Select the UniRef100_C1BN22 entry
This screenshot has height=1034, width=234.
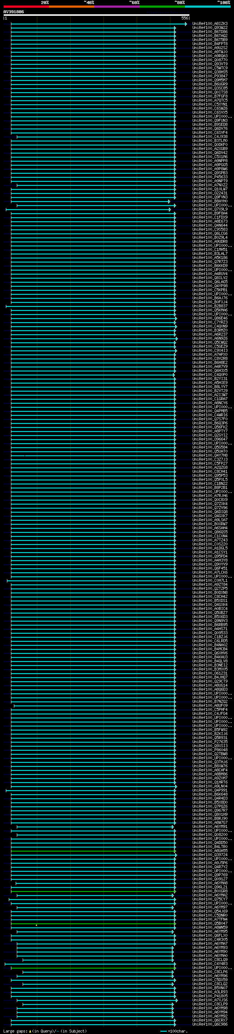point(210,483)
